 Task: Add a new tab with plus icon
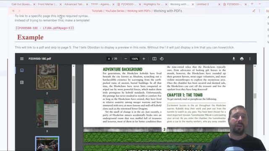point(252,4)
